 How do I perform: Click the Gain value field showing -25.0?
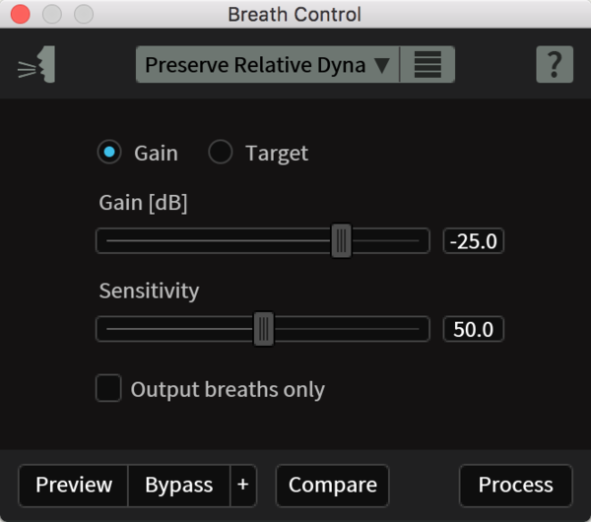[x=474, y=240]
